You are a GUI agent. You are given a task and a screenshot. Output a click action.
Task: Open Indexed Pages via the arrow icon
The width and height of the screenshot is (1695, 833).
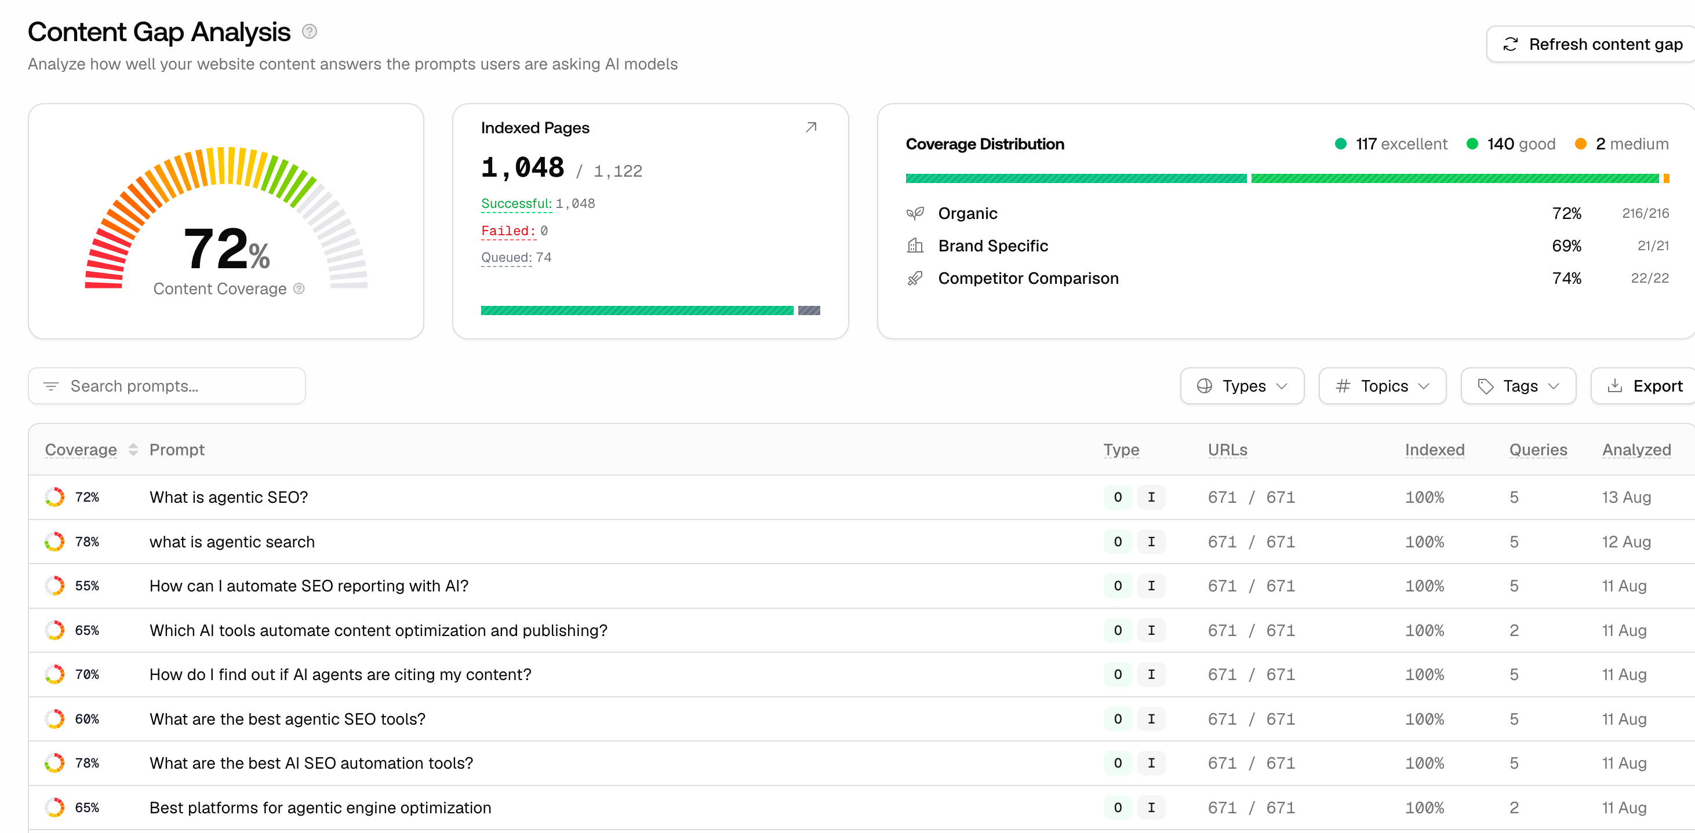(x=810, y=127)
